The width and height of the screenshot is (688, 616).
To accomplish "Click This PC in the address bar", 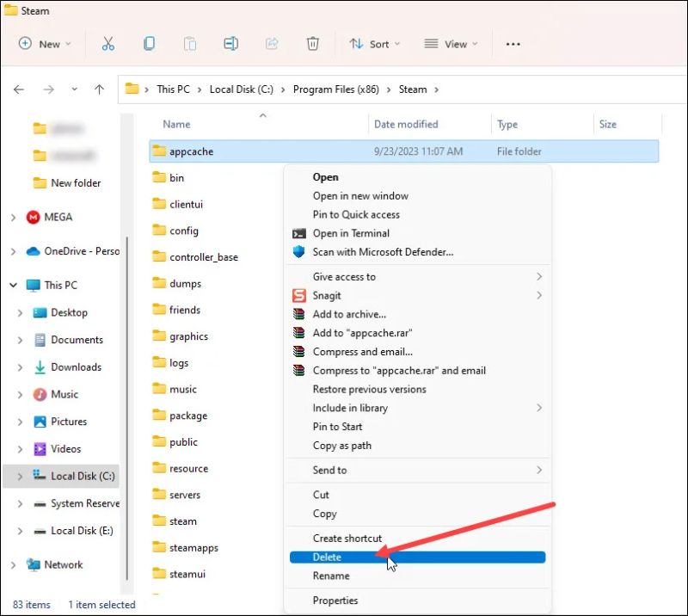I will [x=174, y=89].
